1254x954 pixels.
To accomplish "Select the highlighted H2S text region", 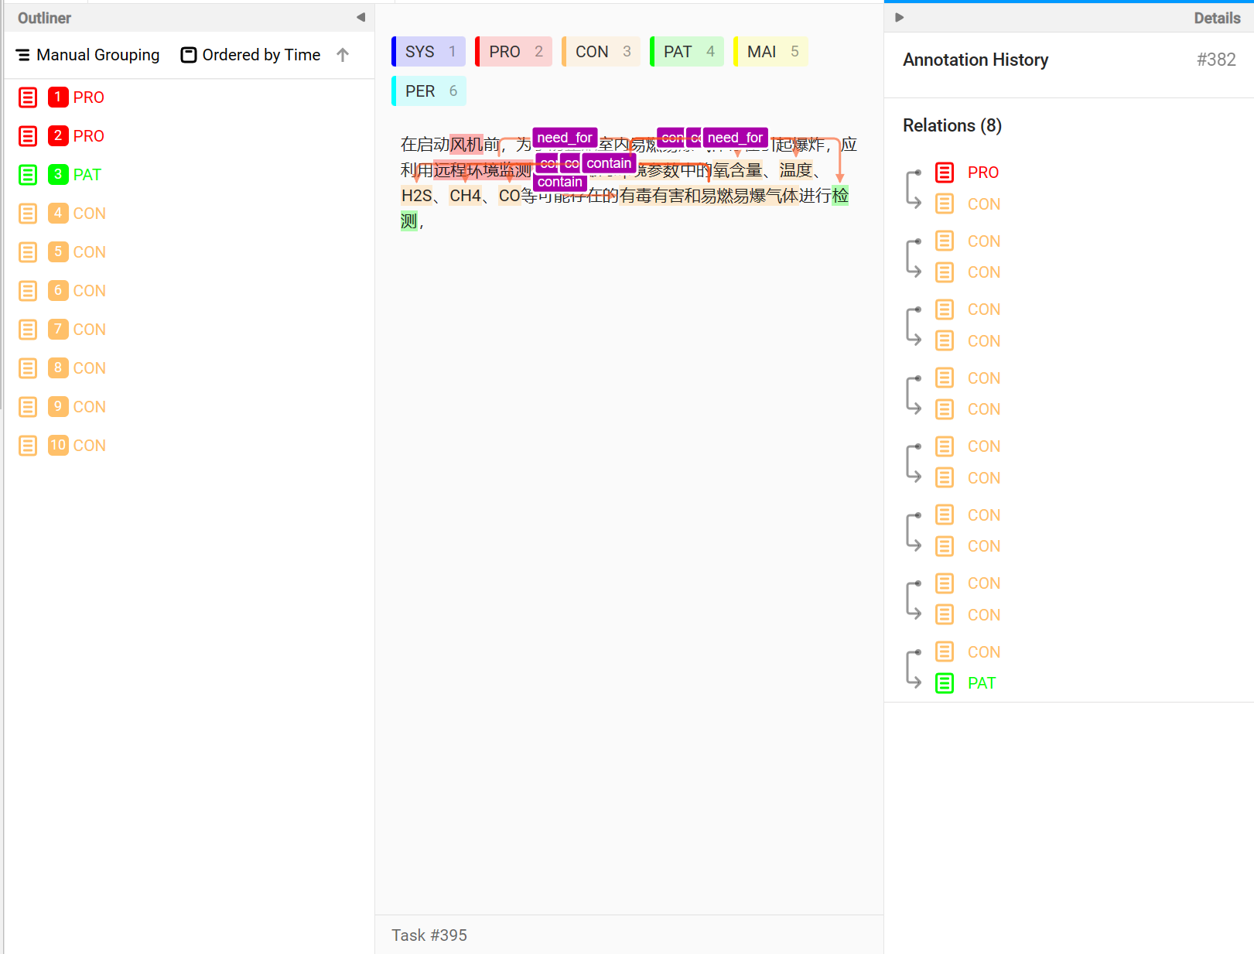I will [x=416, y=196].
